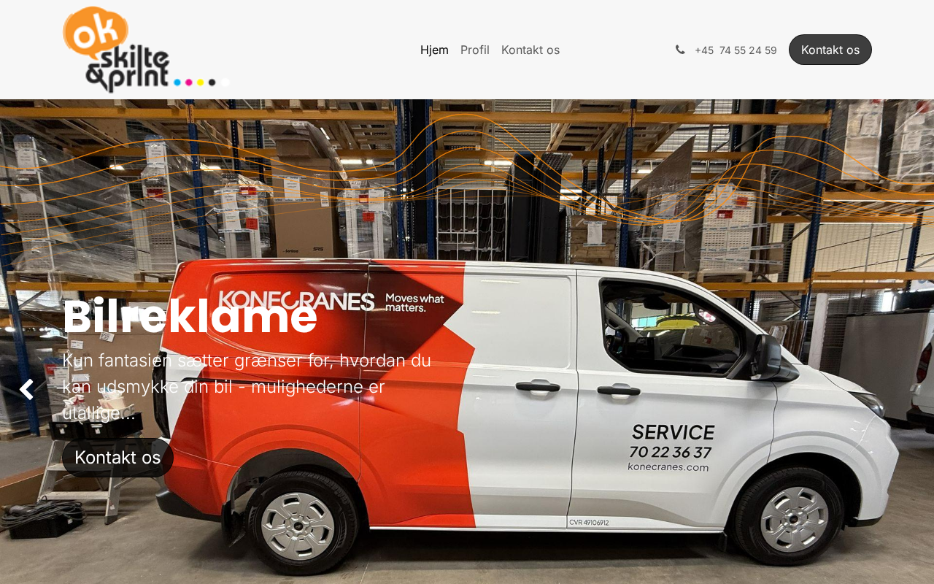Click the magenta dot in the logo
This screenshot has width=934, height=584.
(189, 82)
